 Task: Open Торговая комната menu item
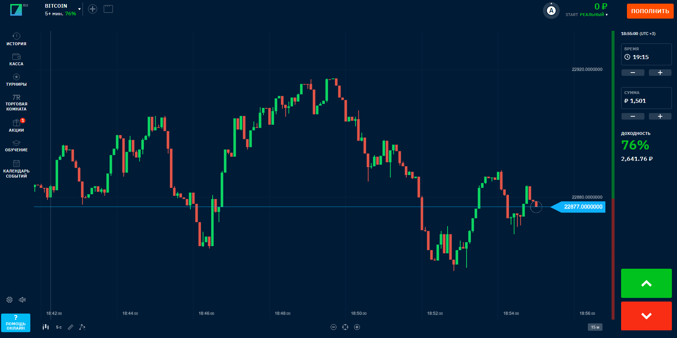coord(16,103)
